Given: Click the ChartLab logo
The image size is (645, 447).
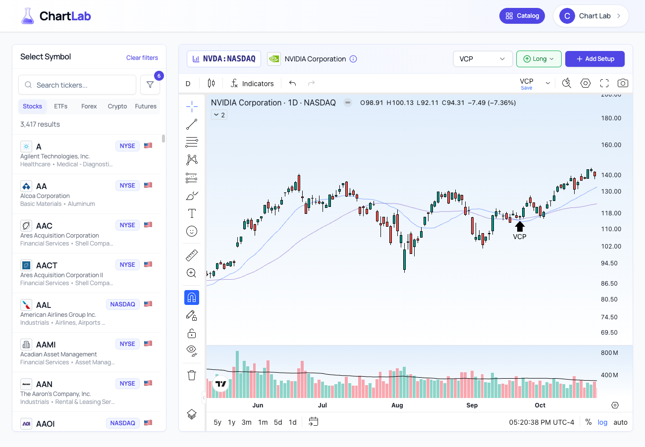Looking at the screenshot, I should click(x=56, y=16).
